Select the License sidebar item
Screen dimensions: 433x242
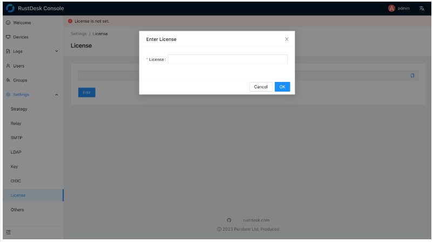33,195
